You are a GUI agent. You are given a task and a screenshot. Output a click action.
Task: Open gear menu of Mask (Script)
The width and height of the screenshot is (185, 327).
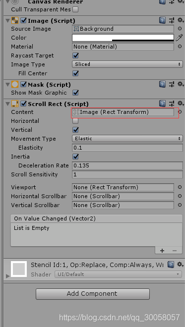pos(181,84)
